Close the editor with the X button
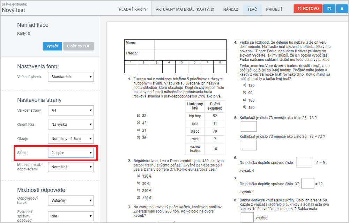The width and height of the screenshot is (349, 223). 342,9
